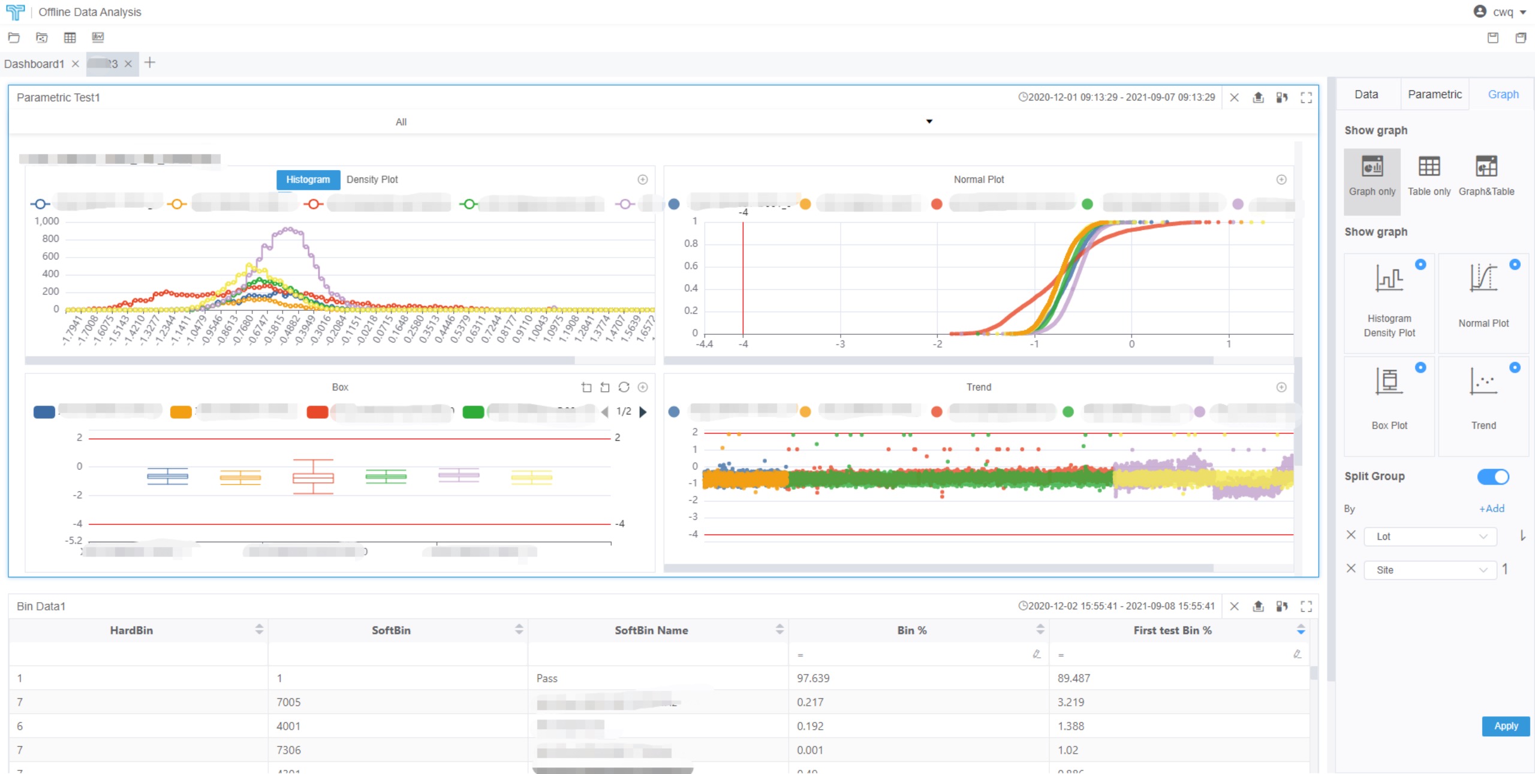Click the +Add split group link

1491,509
